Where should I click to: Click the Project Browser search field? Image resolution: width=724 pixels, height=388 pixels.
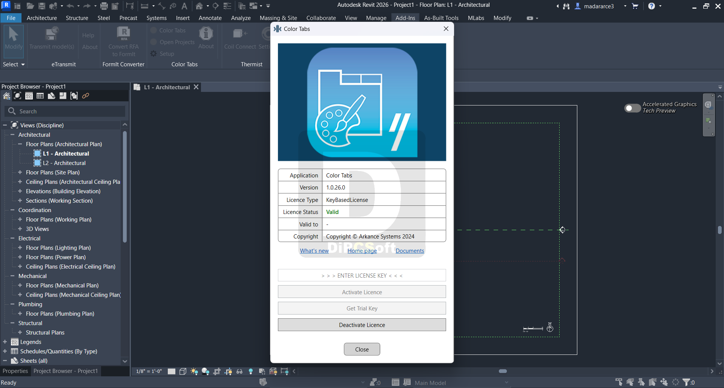coord(65,111)
